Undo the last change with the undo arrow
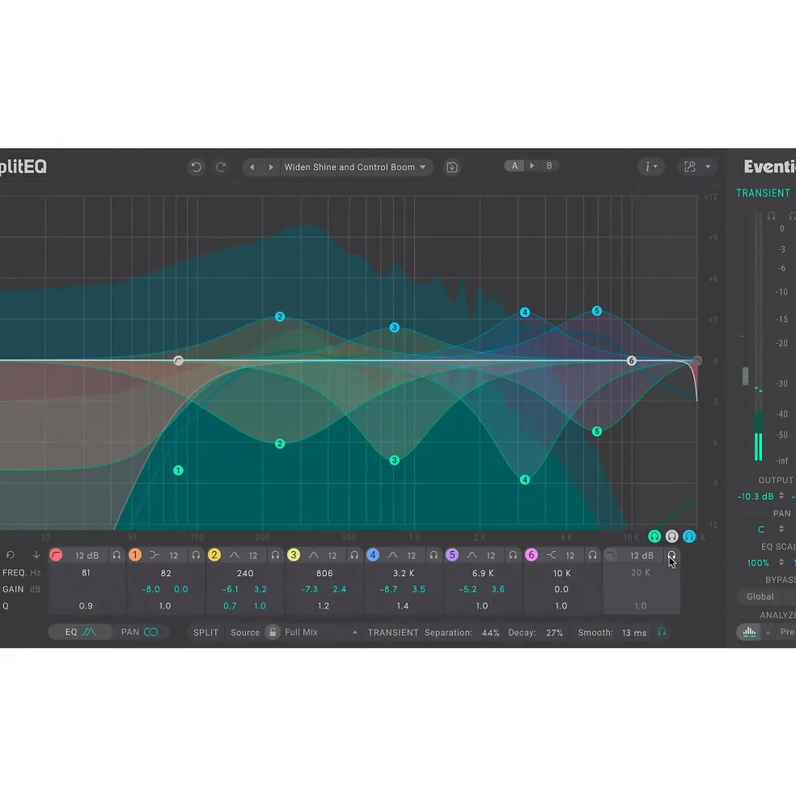The height and width of the screenshot is (797, 796). (x=196, y=167)
